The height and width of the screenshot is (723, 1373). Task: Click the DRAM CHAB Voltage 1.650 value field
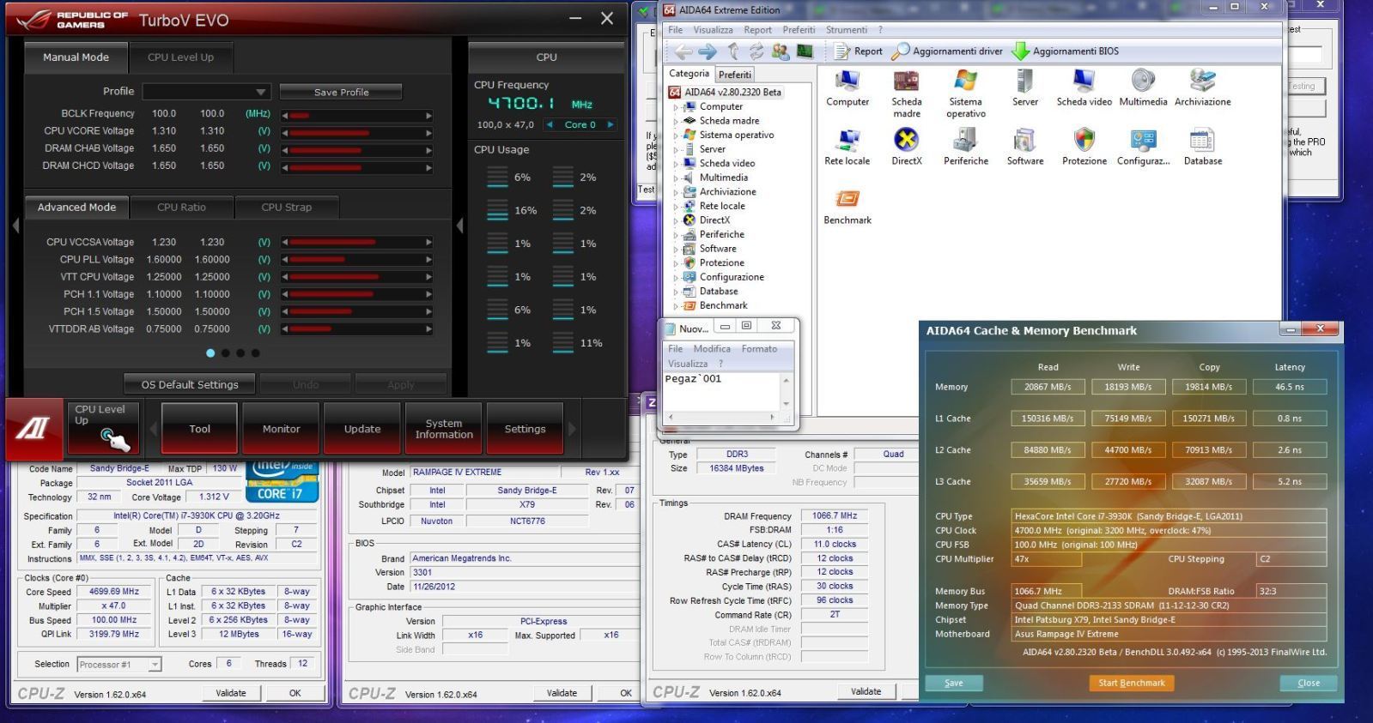pos(212,148)
